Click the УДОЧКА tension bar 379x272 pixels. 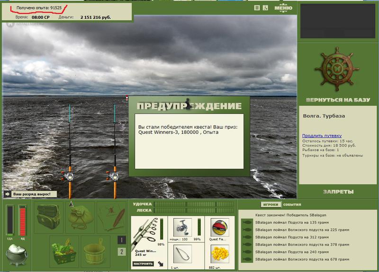point(194,204)
